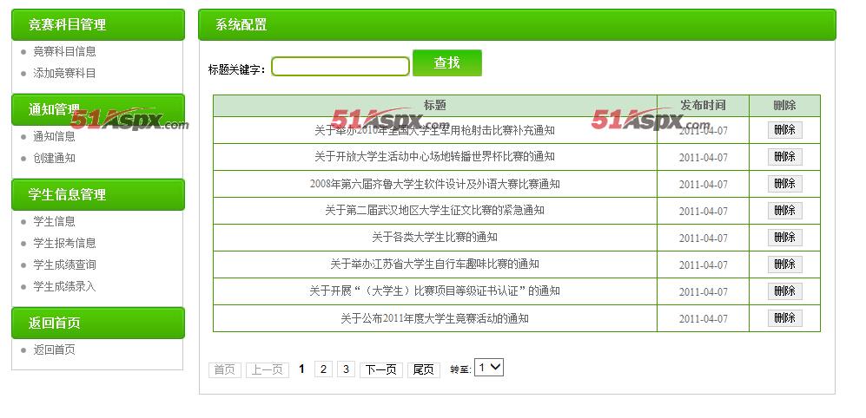Delete the 江苏省大学生自行车趣味比赛 notice

pyautogui.click(x=785, y=265)
